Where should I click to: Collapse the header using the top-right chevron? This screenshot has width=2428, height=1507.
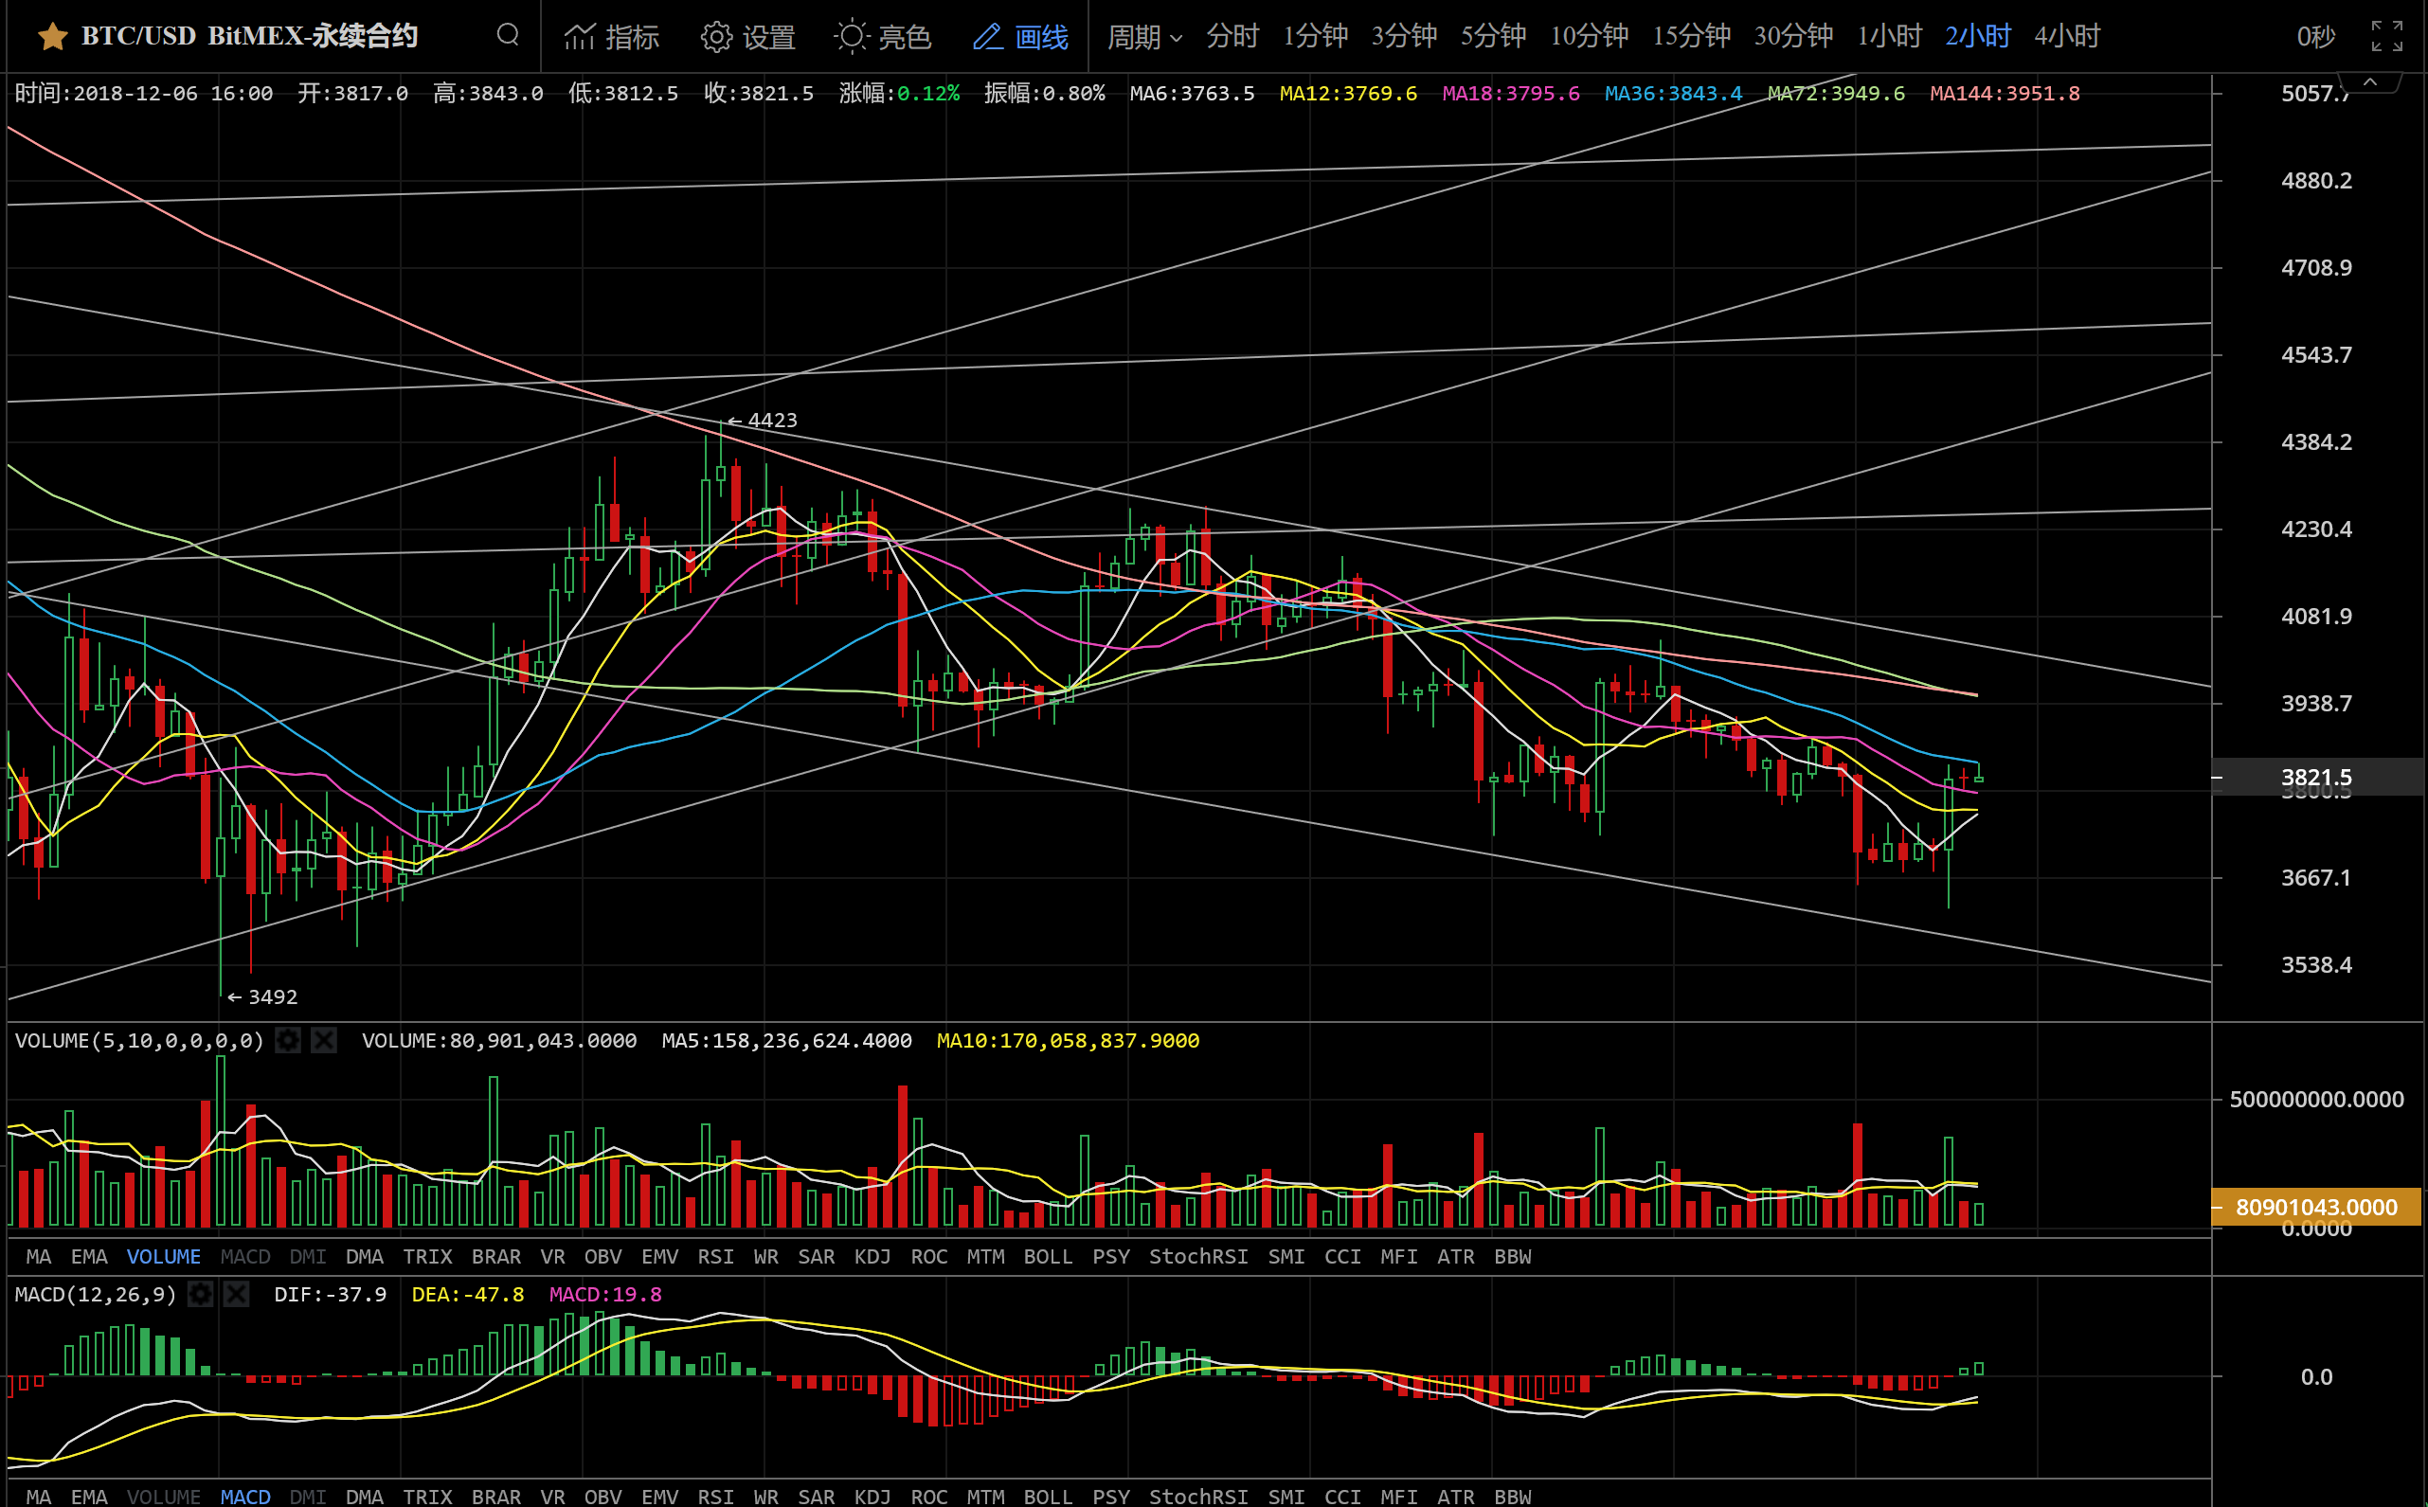pyautogui.click(x=2370, y=81)
